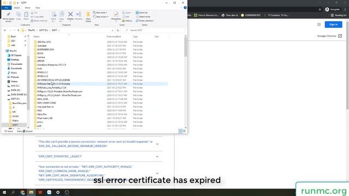Open the New item dropdown
This screenshot has height=196, width=349.
[x=100, y=13]
